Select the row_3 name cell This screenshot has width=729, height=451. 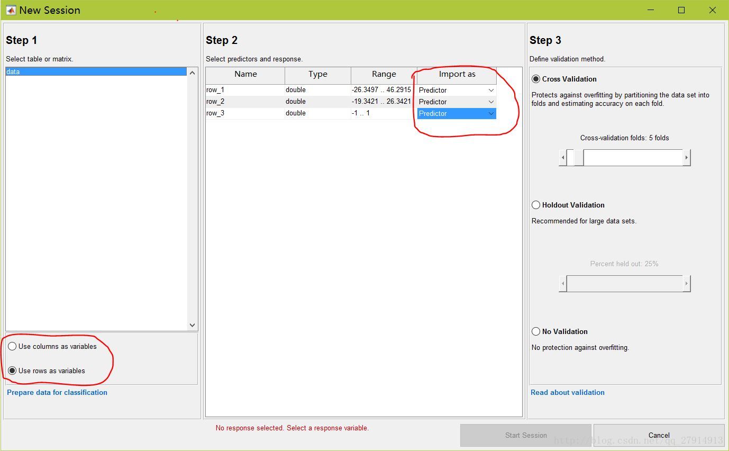[245, 113]
